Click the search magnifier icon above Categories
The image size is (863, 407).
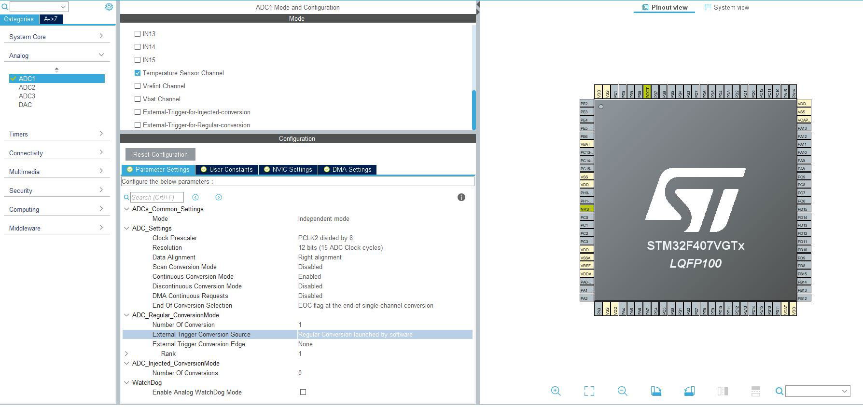point(5,7)
